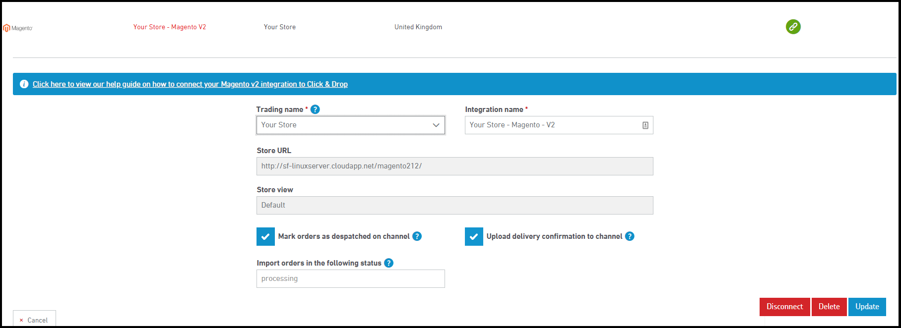Open help for Import orders status
This screenshot has height=328, width=901.
click(389, 263)
